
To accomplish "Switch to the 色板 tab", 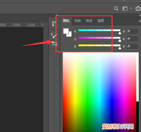I will (78, 21).
